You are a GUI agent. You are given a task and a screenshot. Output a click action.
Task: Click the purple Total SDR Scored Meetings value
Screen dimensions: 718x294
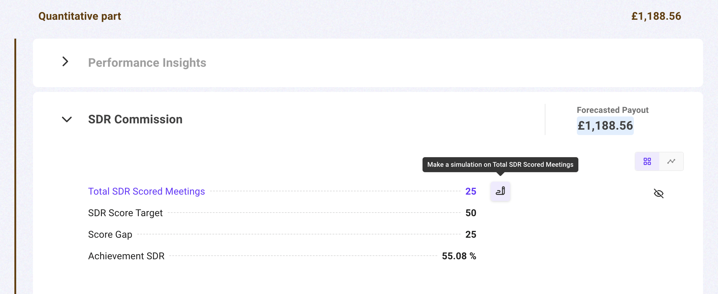pos(470,191)
